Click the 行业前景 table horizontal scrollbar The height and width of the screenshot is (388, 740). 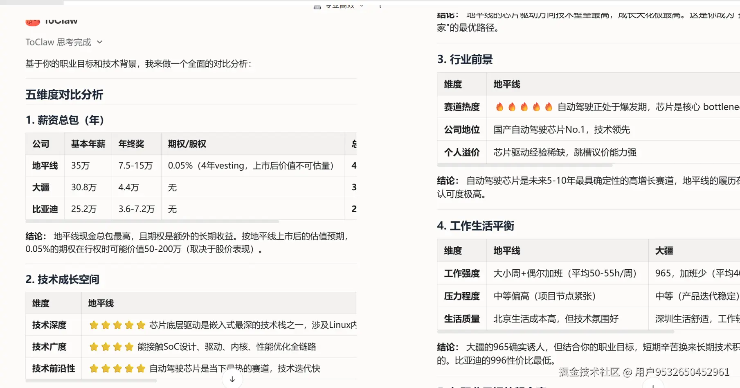[525, 165]
